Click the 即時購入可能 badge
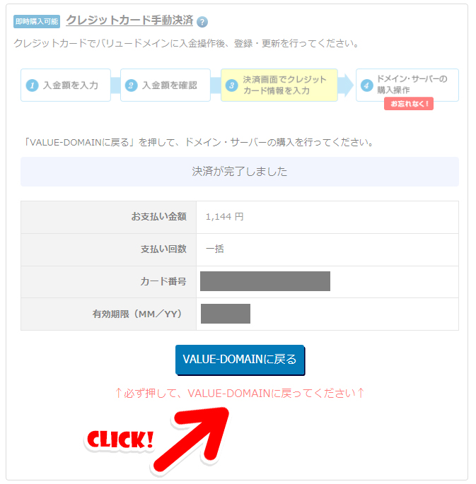This screenshot has height=484, width=476. pyautogui.click(x=37, y=21)
